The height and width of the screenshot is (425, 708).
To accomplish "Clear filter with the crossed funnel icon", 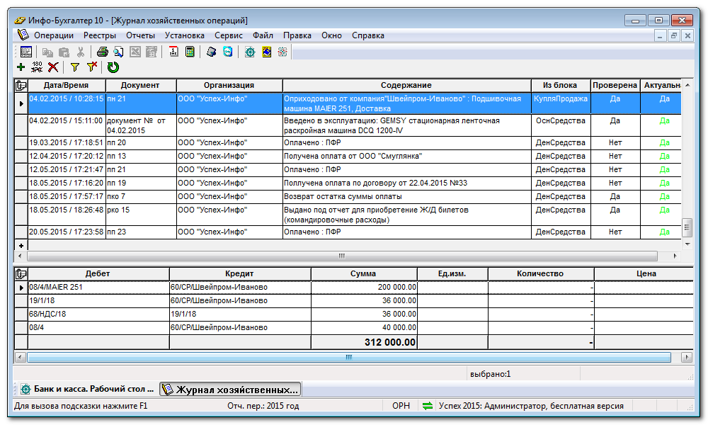I will point(92,67).
